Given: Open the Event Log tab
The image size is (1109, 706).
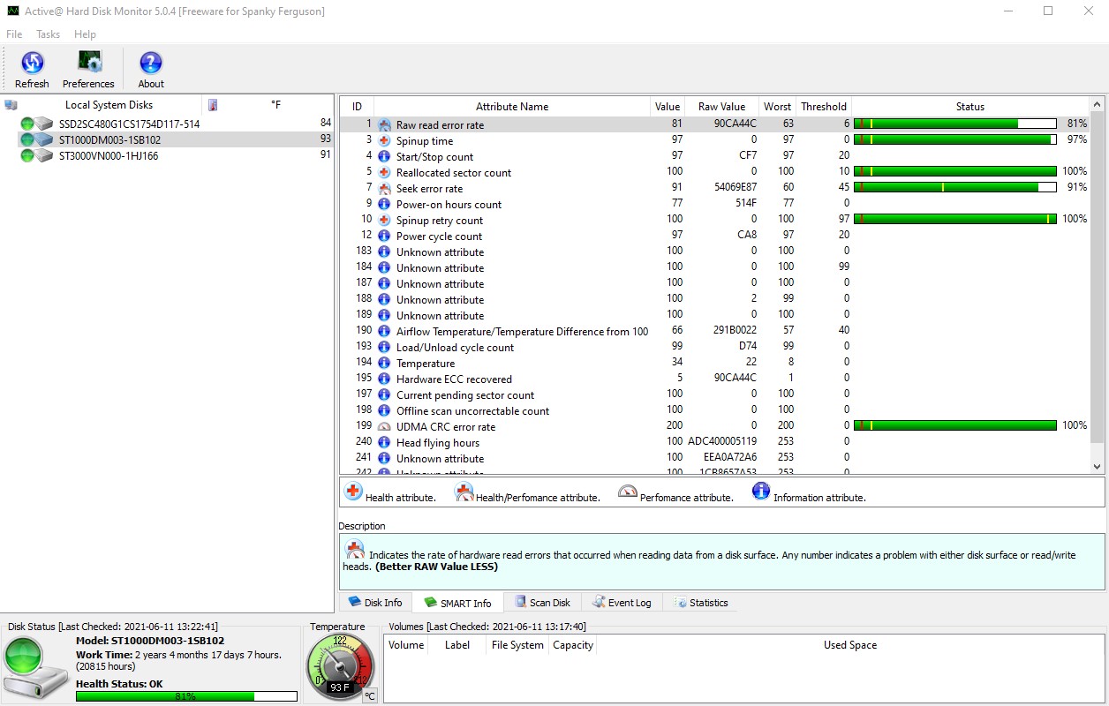Looking at the screenshot, I should (x=622, y=603).
